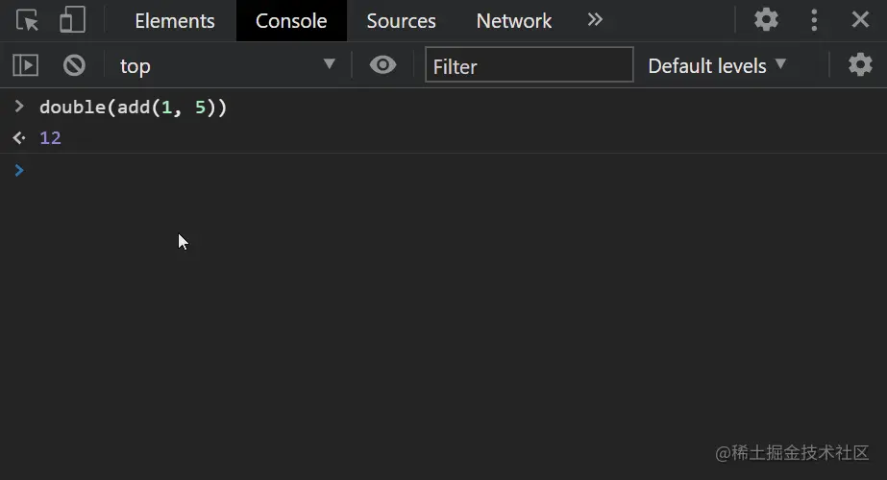887x480 pixels.
Task: Expand more tabs chevron
Action: [595, 20]
